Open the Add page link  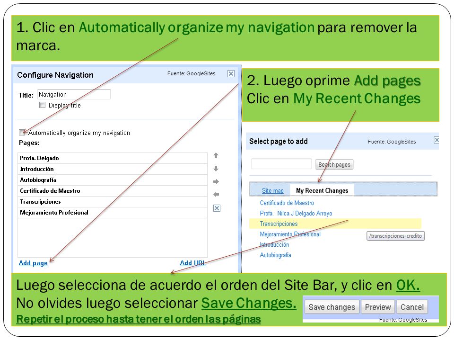click(33, 263)
